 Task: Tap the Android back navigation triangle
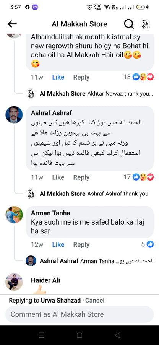pos(118,335)
